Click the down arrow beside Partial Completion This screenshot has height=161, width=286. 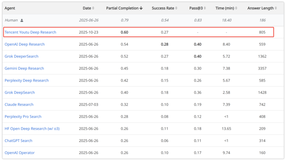point(141,8)
